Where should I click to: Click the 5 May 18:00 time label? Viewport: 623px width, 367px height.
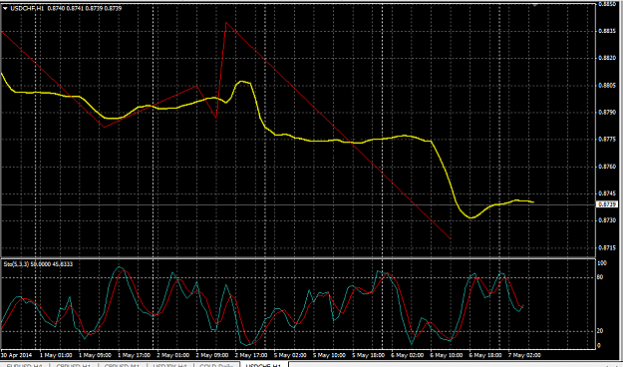368,355
